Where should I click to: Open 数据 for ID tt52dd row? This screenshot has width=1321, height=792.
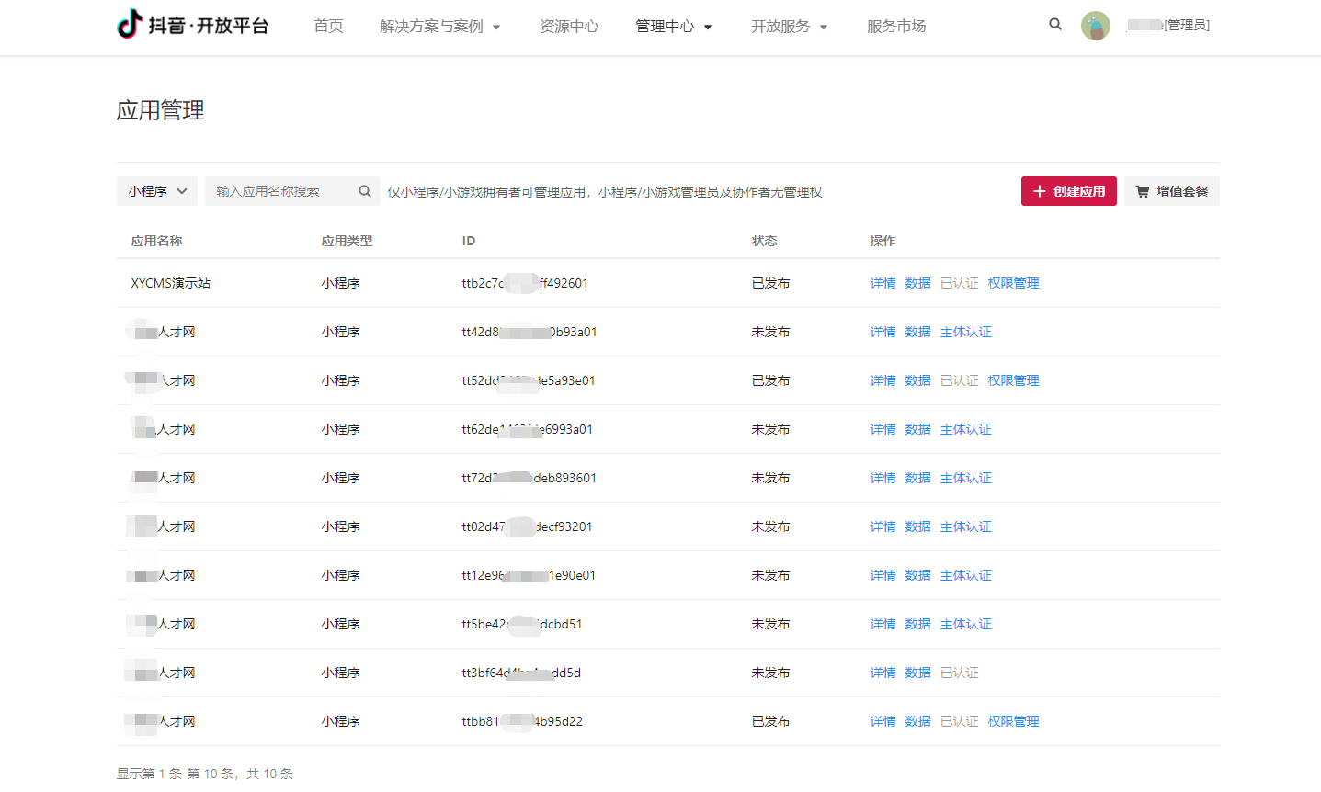click(917, 380)
